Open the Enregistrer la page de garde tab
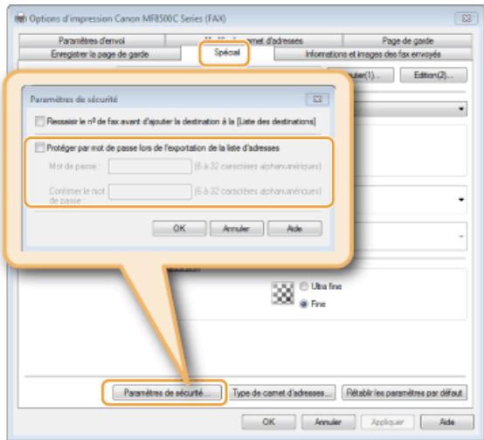The height and width of the screenshot is (440, 484). 100,54
